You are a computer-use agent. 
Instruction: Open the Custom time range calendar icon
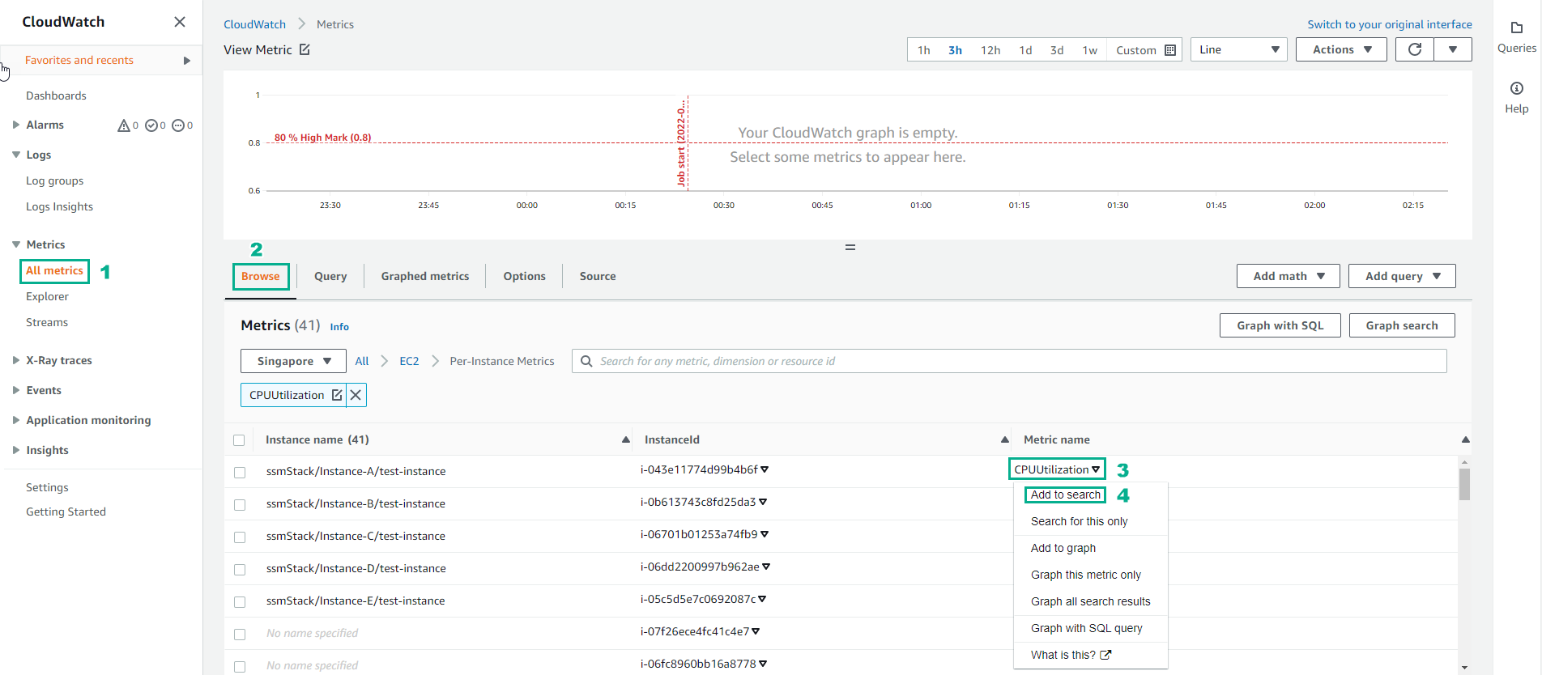[1170, 50]
